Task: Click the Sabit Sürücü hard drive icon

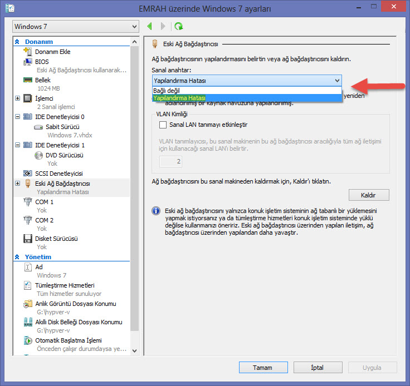Action: click(38, 127)
